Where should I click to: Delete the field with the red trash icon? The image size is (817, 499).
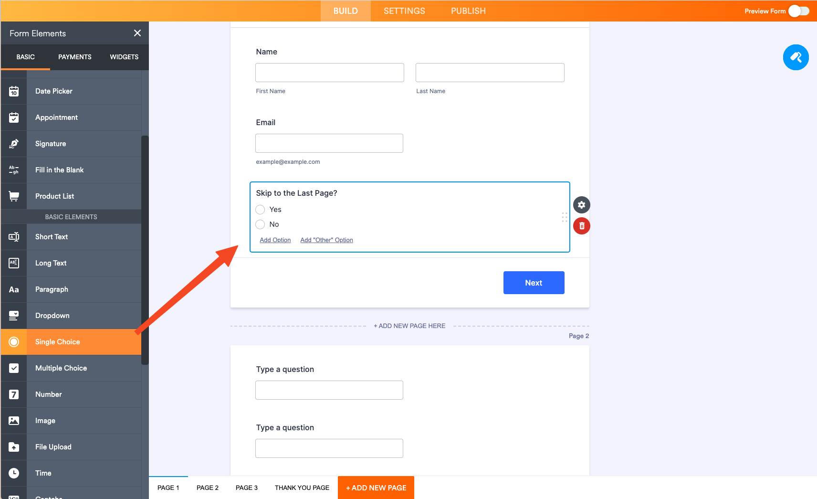click(581, 226)
